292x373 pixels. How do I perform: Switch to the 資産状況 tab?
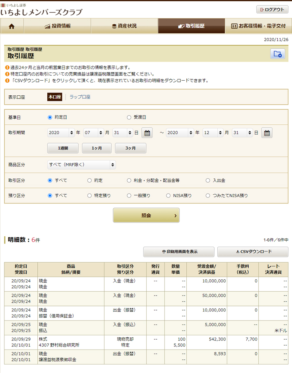[124, 26]
